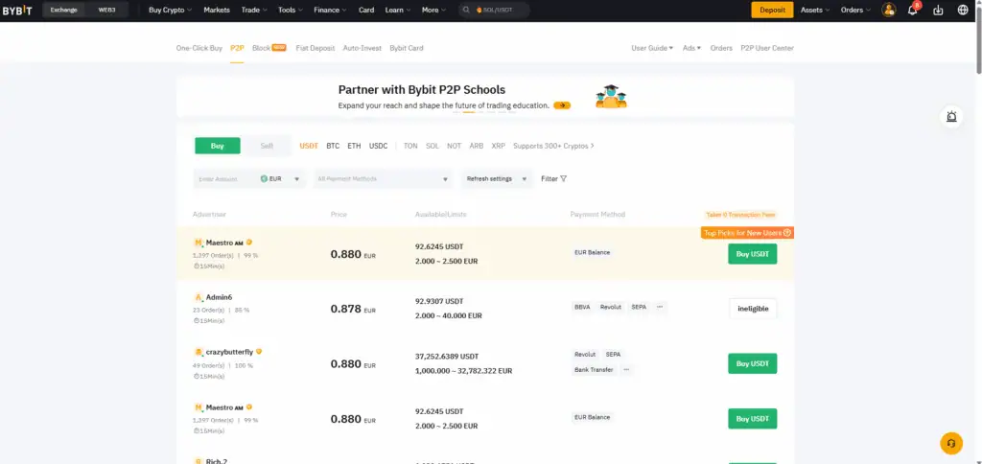Click the crazybutterfly avatar icon
982x464 pixels.
199,353
